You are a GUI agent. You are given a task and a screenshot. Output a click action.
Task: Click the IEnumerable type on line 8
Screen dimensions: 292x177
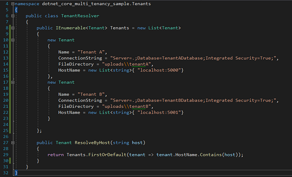click(x=70, y=28)
